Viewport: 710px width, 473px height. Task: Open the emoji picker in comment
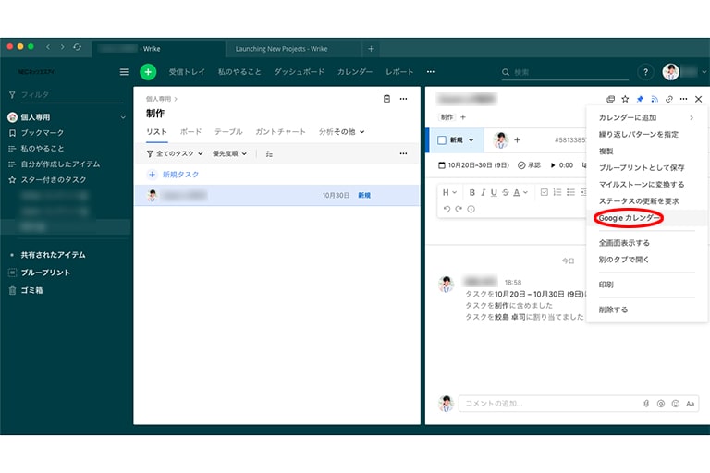pos(675,404)
